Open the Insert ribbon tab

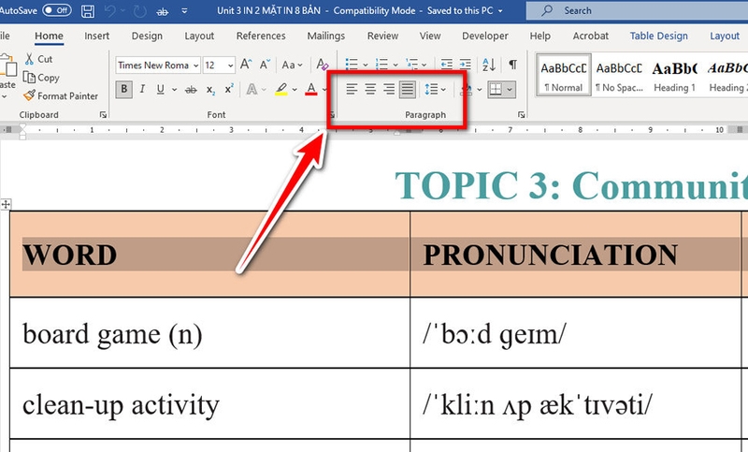[x=97, y=36]
